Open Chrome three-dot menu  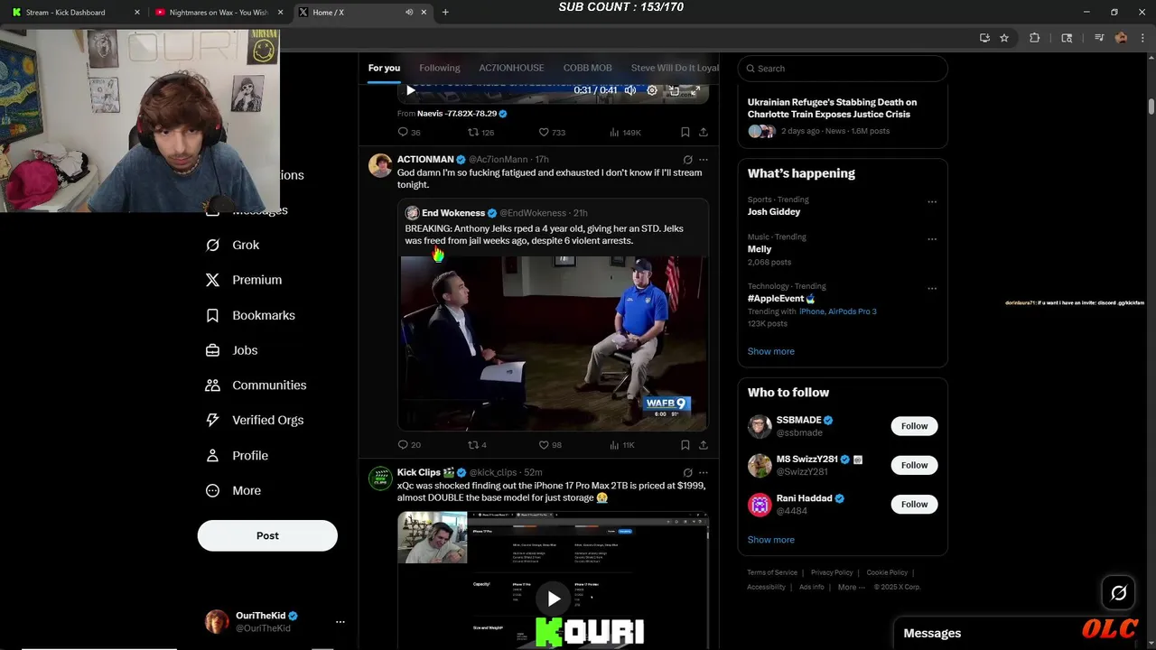[1142, 38]
